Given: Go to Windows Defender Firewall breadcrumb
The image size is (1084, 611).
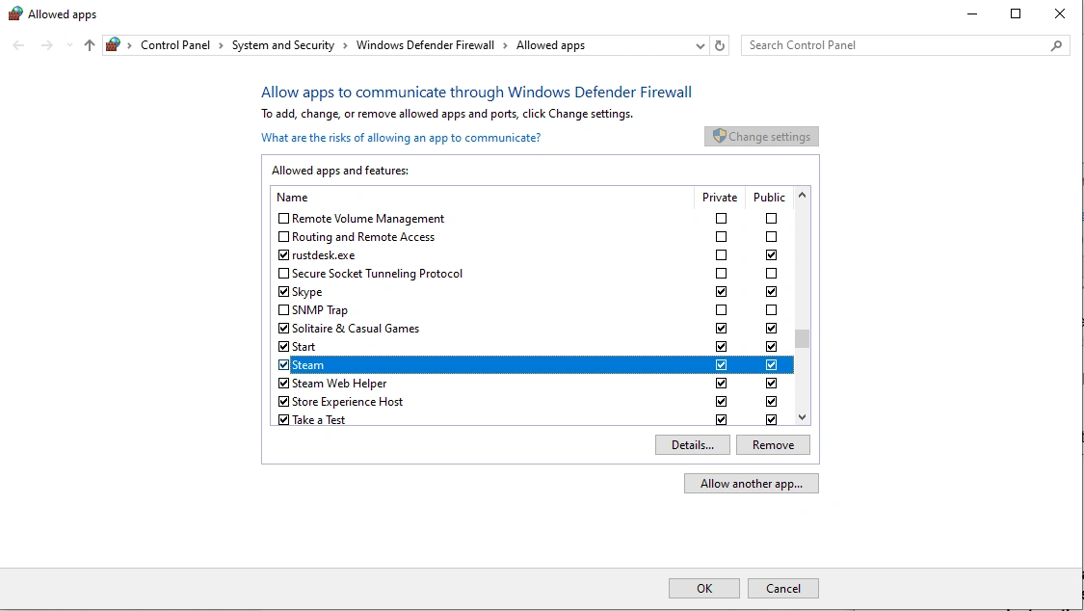Looking at the screenshot, I should (425, 45).
